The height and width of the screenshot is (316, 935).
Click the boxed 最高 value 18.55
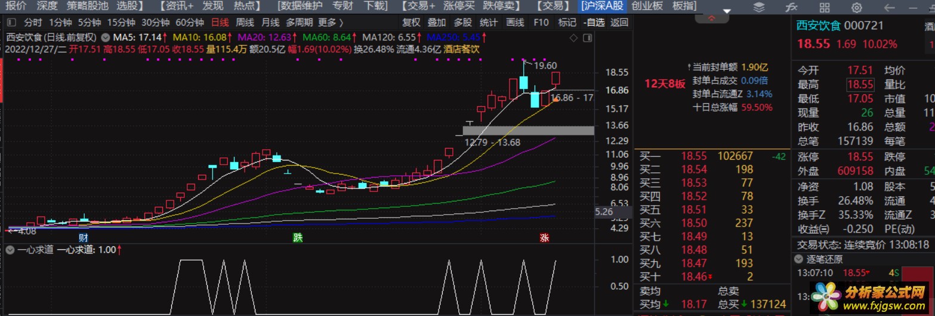coord(860,85)
